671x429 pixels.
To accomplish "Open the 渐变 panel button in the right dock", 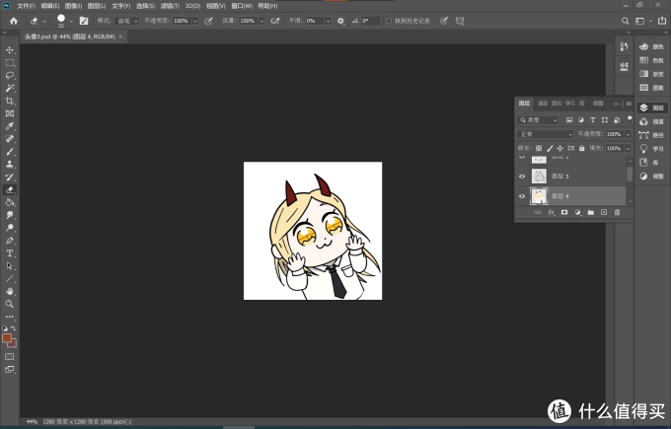I will pos(651,74).
